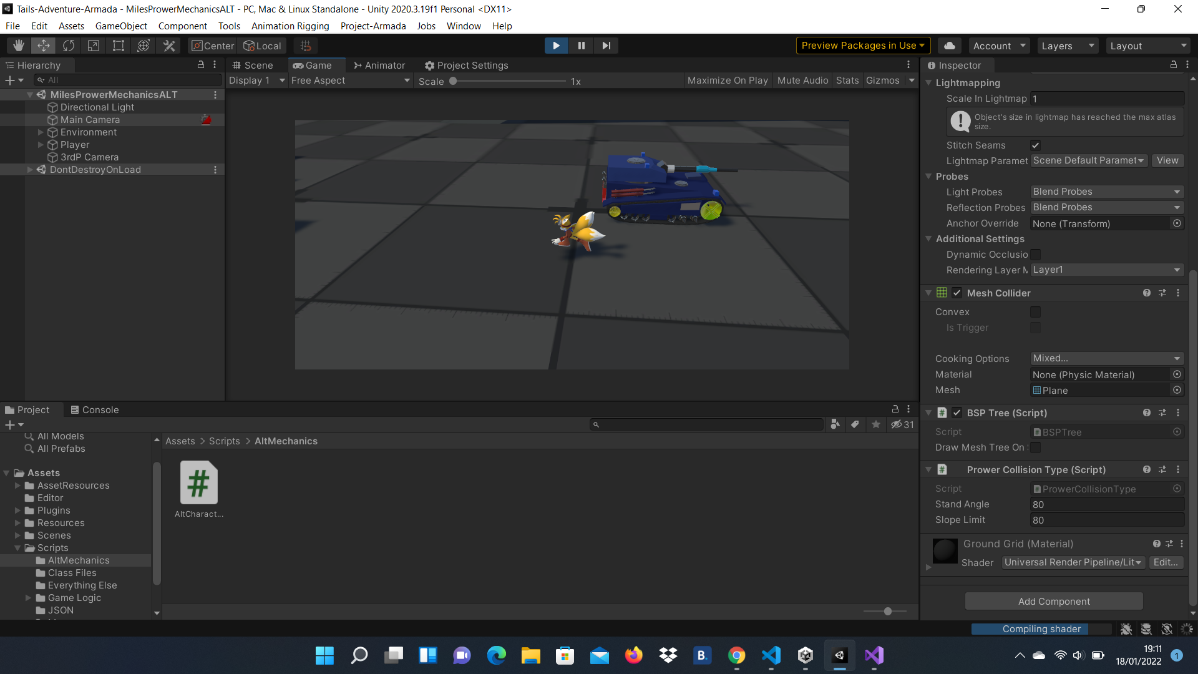Screen dimensions: 1198x674
Task: Click the Ground Grid material preview swatch
Action: coord(945,552)
